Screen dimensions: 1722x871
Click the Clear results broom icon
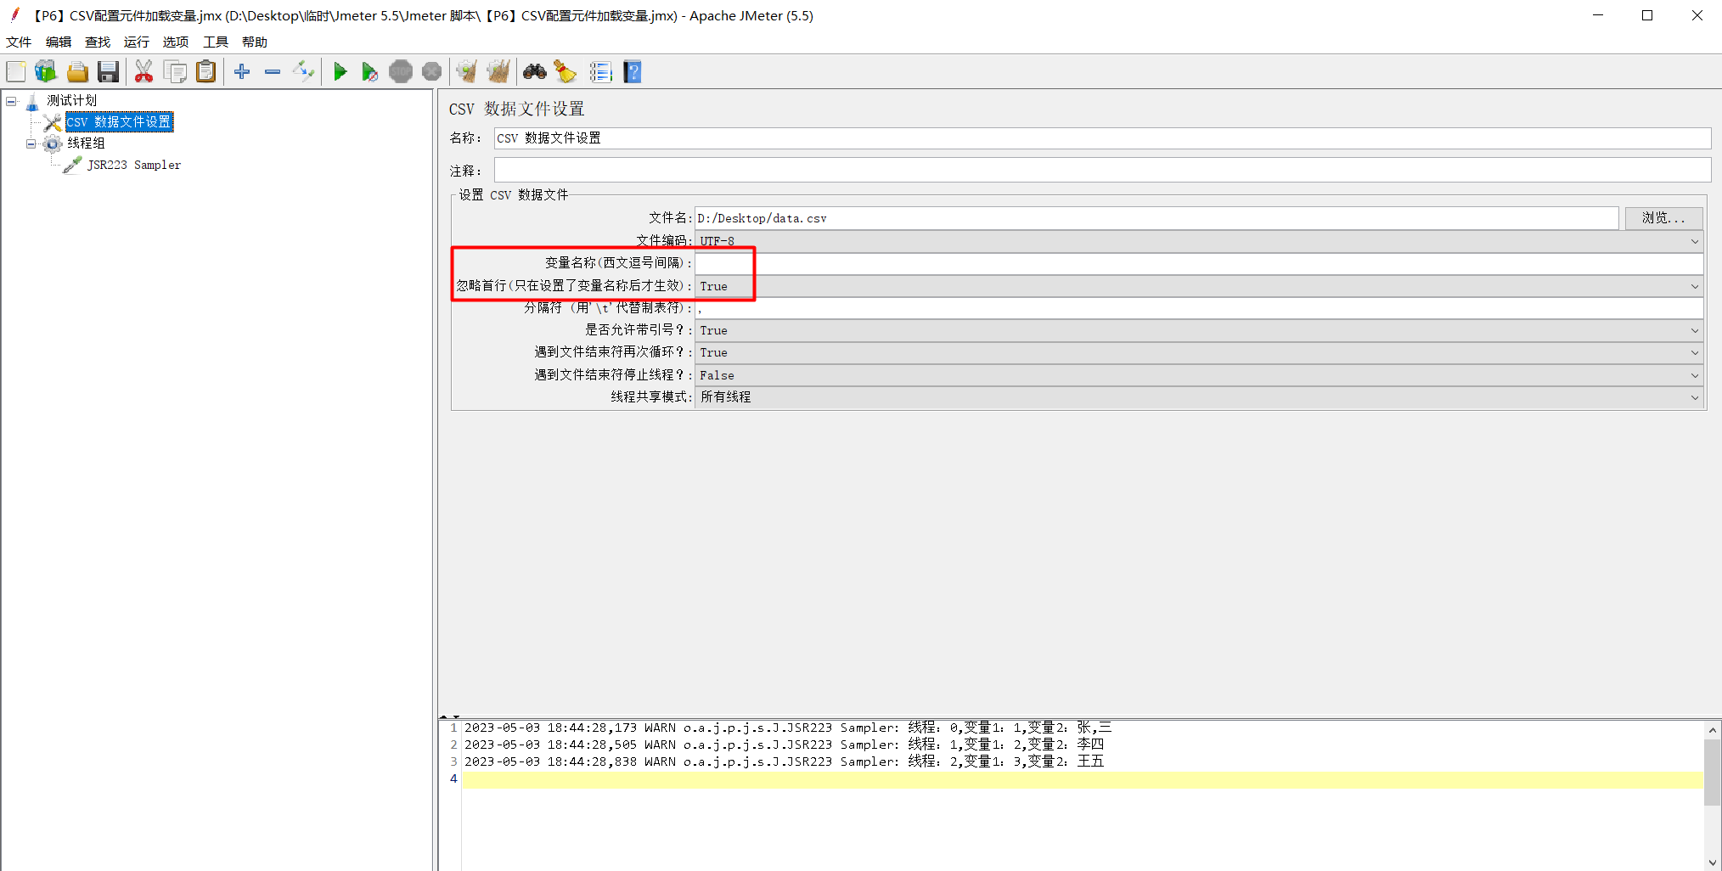[x=466, y=72]
